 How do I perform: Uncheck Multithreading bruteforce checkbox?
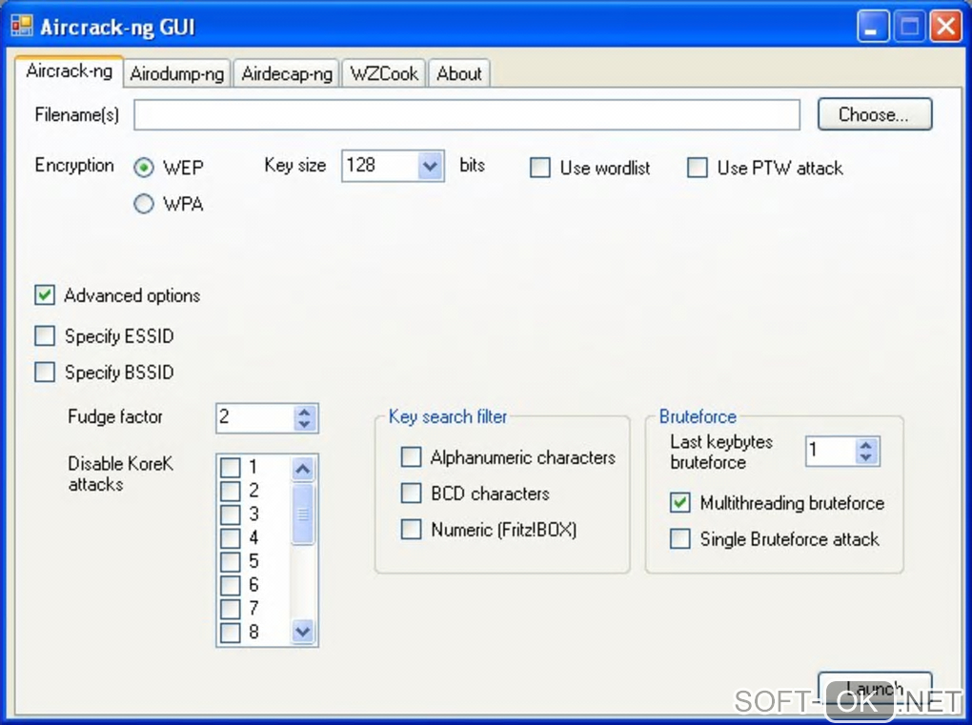pyautogui.click(x=680, y=502)
